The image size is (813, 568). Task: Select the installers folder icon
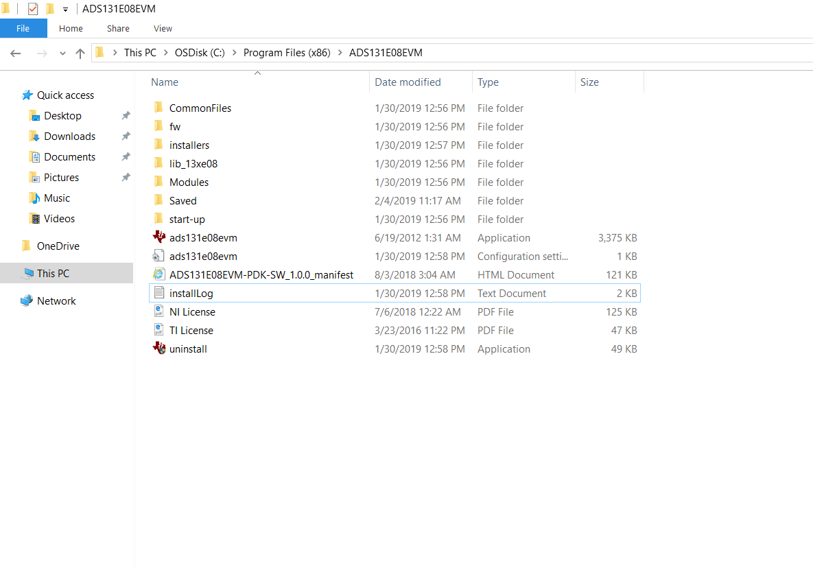(158, 145)
